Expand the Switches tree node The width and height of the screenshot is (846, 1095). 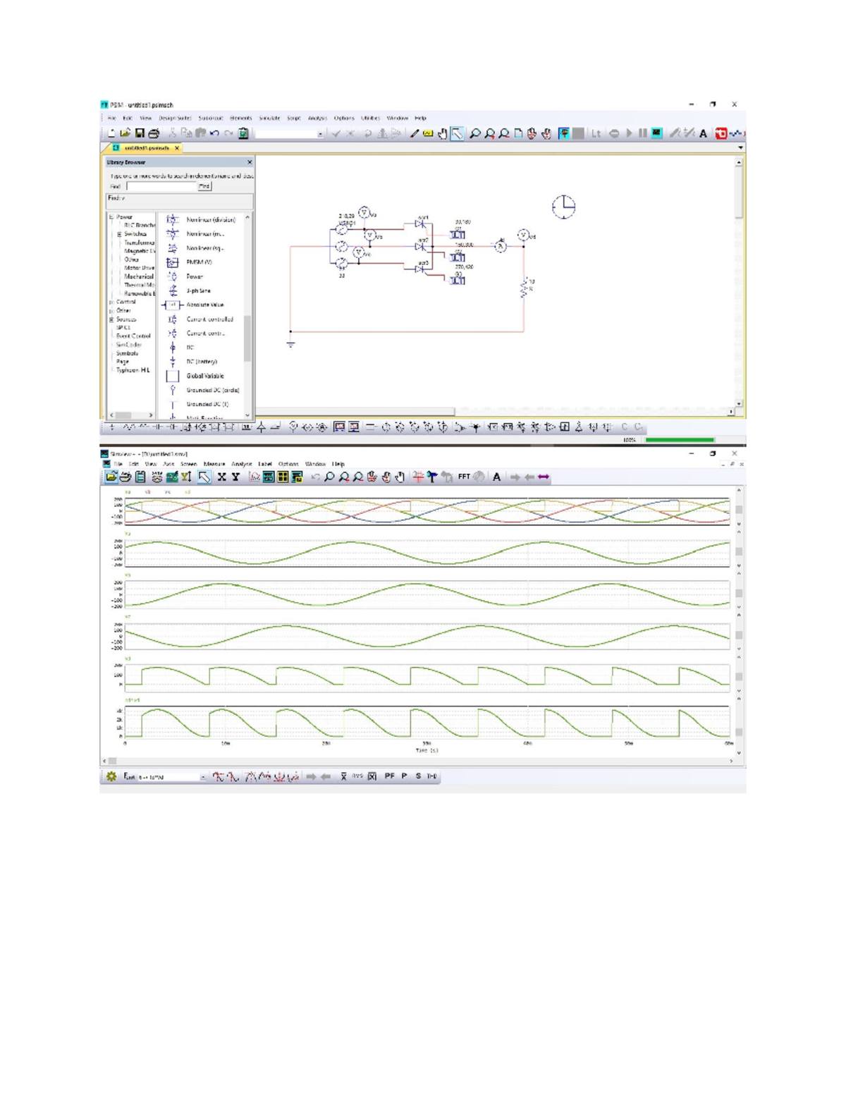click(x=119, y=234)
